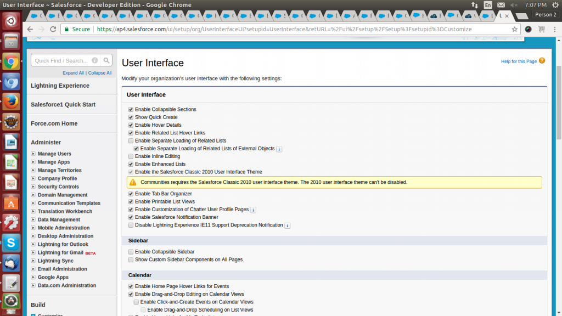Open the Help for this Page link
Viewport: 562px width, 316px height.
click(519, 61)
